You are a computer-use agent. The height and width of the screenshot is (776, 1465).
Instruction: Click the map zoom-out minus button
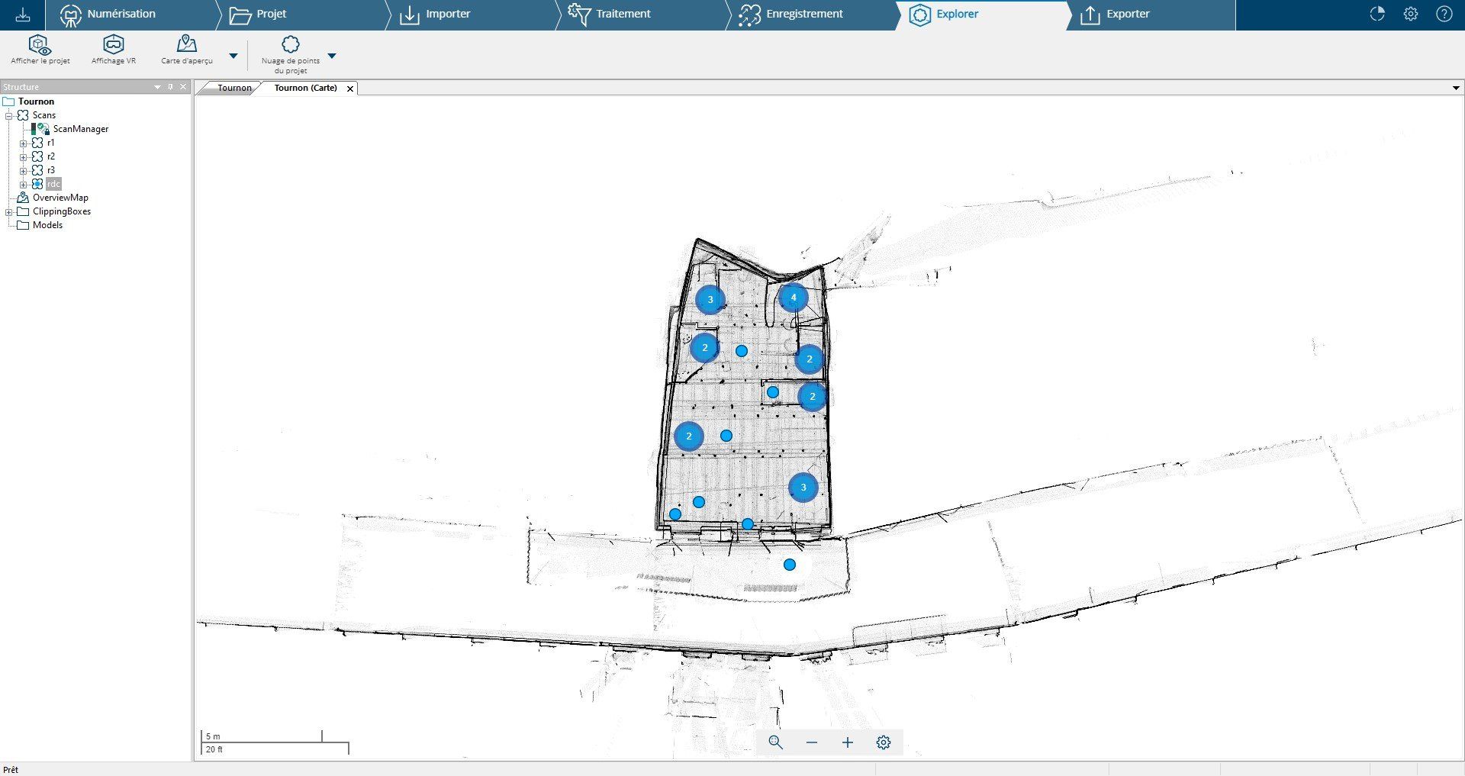point(812,742)
